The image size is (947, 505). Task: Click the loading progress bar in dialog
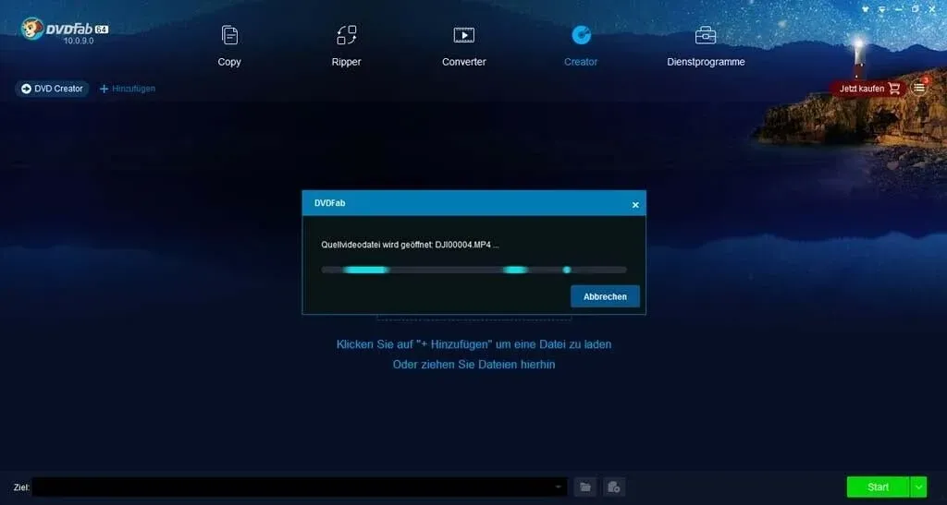click(474, 270)
